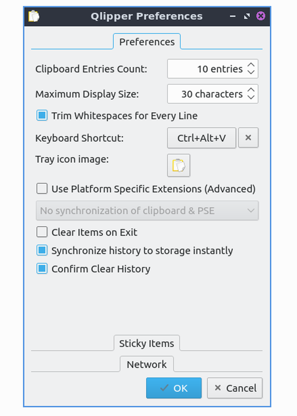Open the Sticky Items tab

pyautogui.click(x=147, y=343)
